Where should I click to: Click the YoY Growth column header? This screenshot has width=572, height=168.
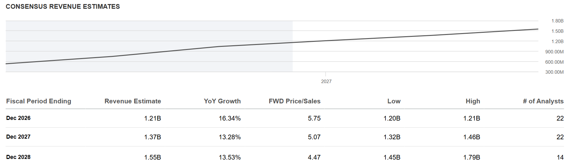pos(222,101)
